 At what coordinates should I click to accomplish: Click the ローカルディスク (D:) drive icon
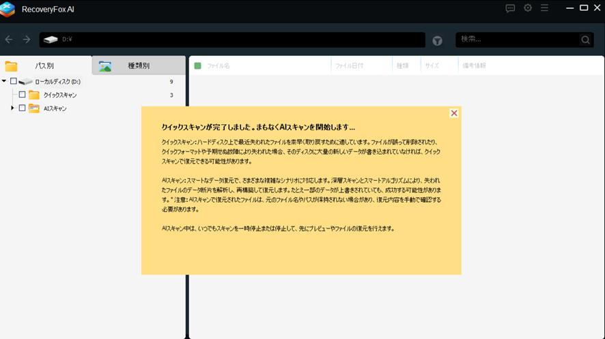point(25,82)
